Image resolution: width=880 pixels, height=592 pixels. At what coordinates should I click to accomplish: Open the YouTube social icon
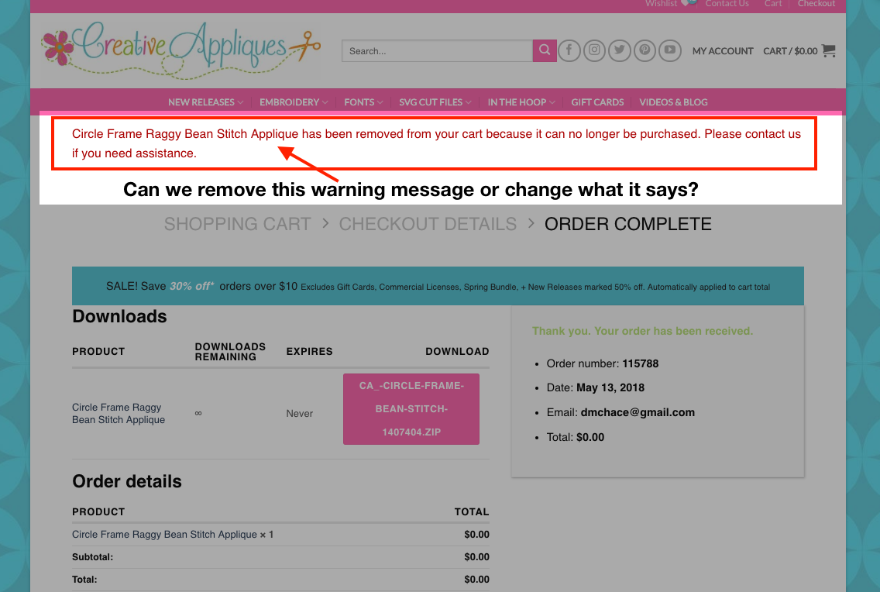tap(669, 50)
